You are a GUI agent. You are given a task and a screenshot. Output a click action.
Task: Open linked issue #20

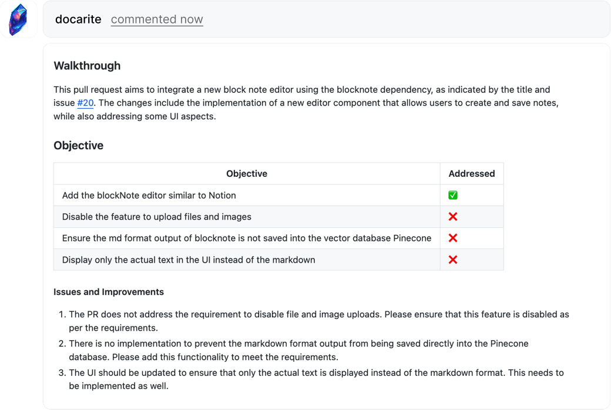85,103
